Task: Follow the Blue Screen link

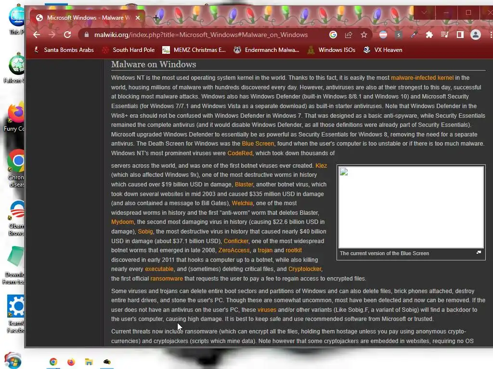Action: point(258,144)
